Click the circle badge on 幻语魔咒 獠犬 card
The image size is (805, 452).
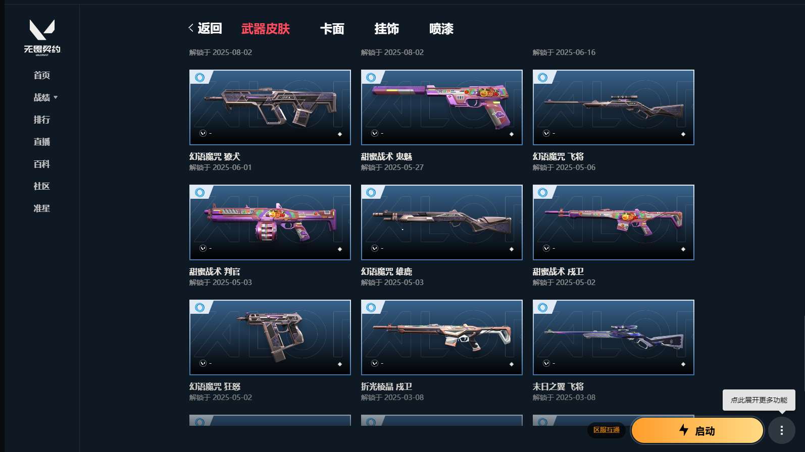pyautogui.click(x=200, y=78)
